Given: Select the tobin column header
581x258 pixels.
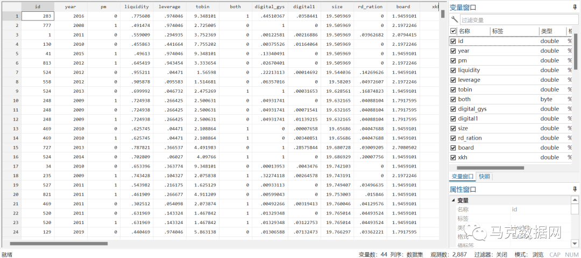Looking at the screenshot, I should click(203, 6).
